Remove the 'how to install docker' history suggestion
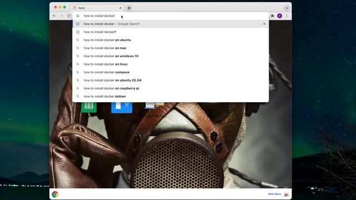Viewport: 356px width, 200px height. 264,24
